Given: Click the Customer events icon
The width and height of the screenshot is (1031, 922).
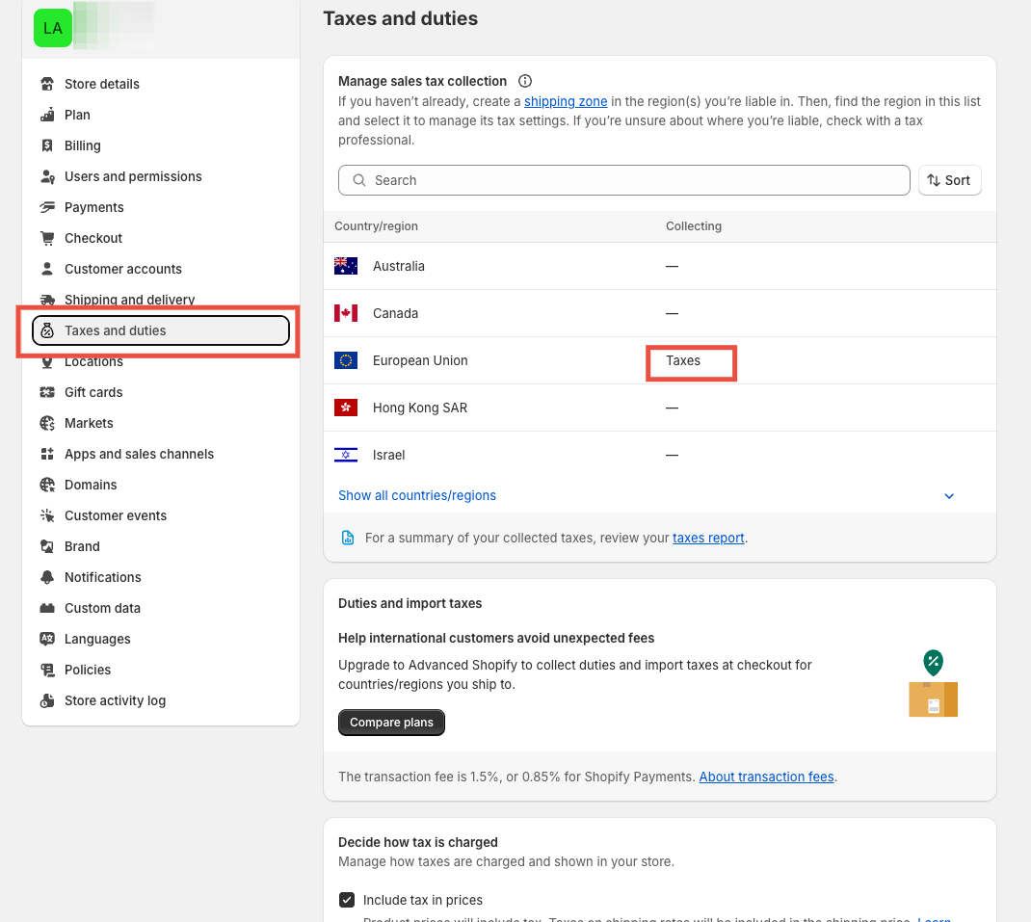Looking at the screenshot, I should (46, 515).
